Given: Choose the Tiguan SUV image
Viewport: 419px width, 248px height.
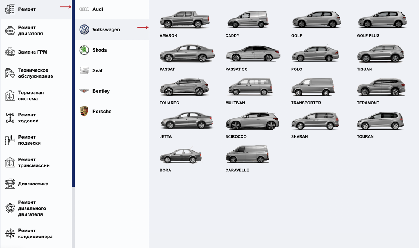Looking at the screenshot, I should [381, 54].
